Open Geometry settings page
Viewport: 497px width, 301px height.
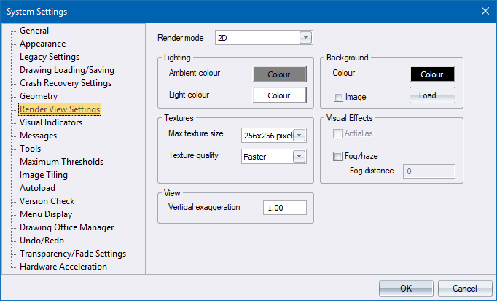point(39,96)
